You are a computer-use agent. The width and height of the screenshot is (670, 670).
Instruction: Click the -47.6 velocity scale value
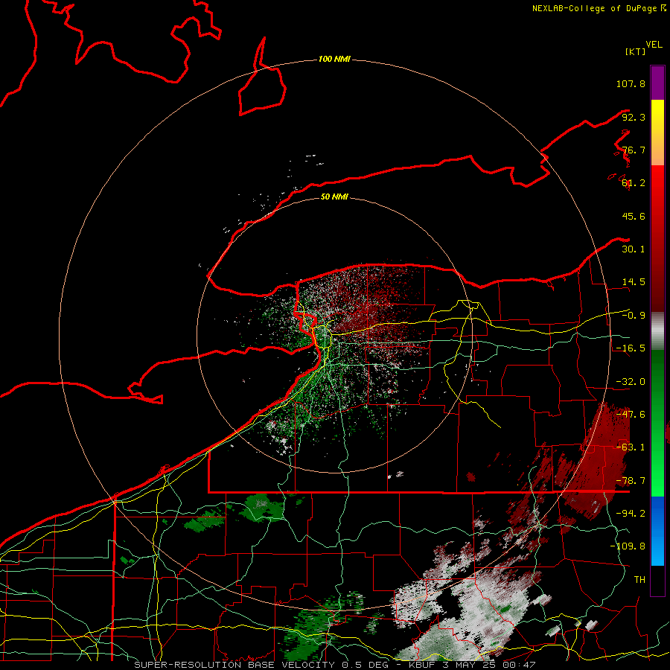631,415
